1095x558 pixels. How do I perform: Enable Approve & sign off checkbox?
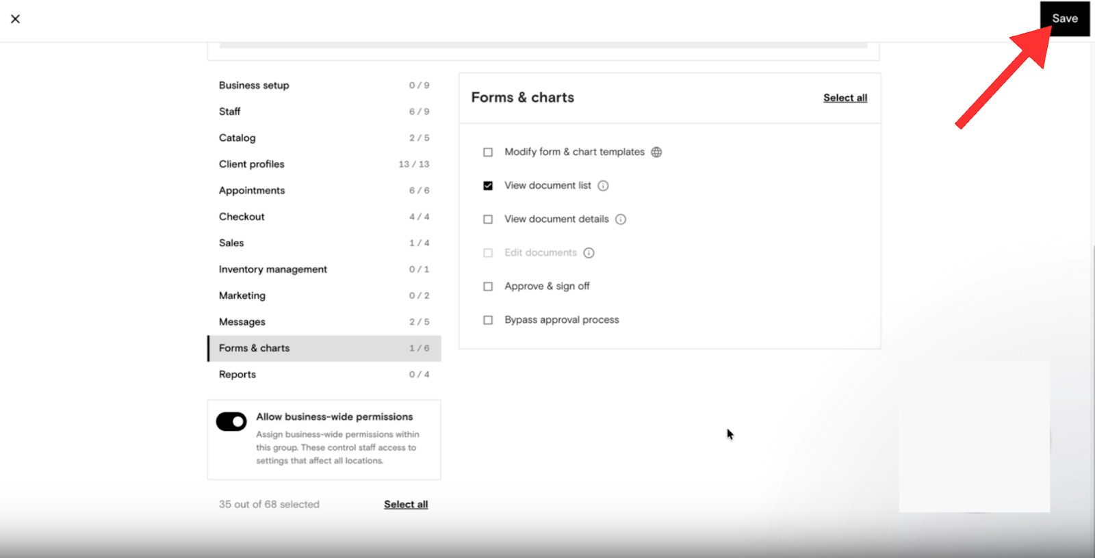[488, 286]
